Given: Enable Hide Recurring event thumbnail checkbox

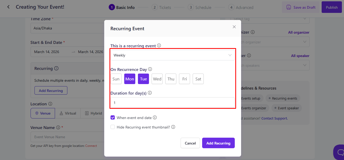Looking at the screenshot, I should (x=113, y=127).
